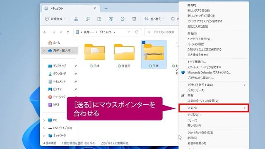Viewport: 265px width, 149px height.
Task: Choose バージョン履歴 menu entry
Action: click(x=195, y=44)
